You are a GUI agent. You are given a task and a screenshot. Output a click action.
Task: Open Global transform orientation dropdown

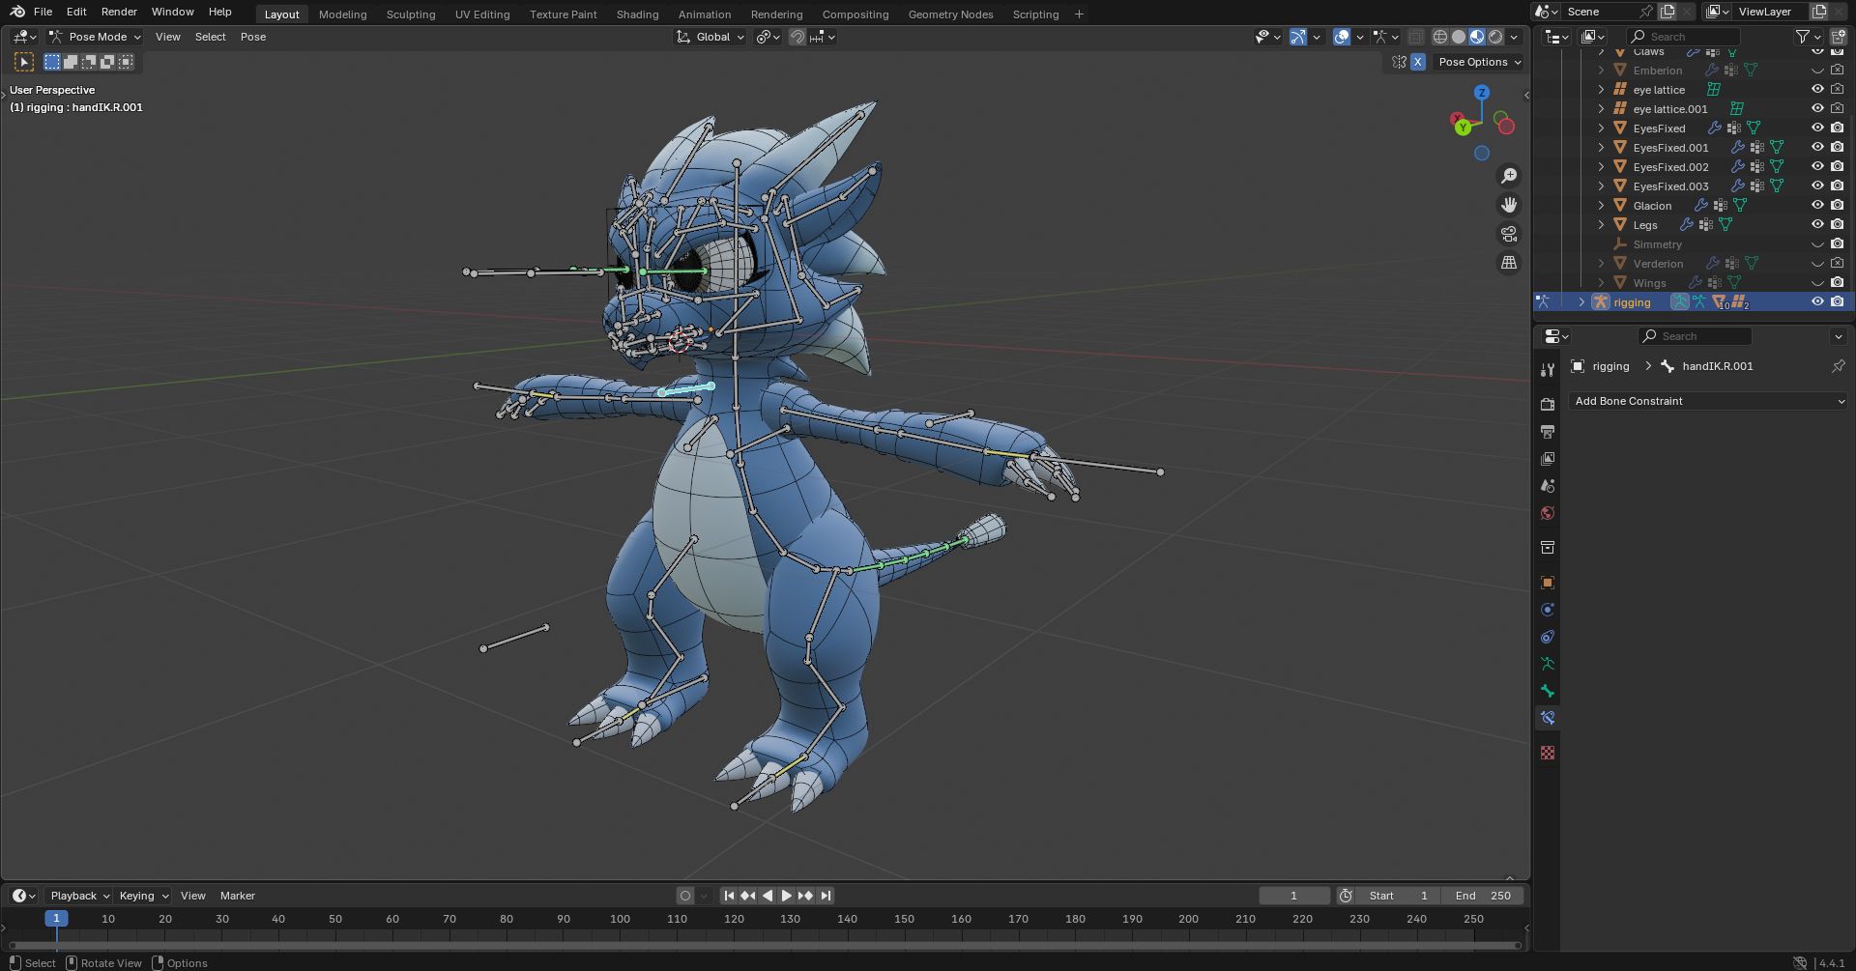pos(711,37)
